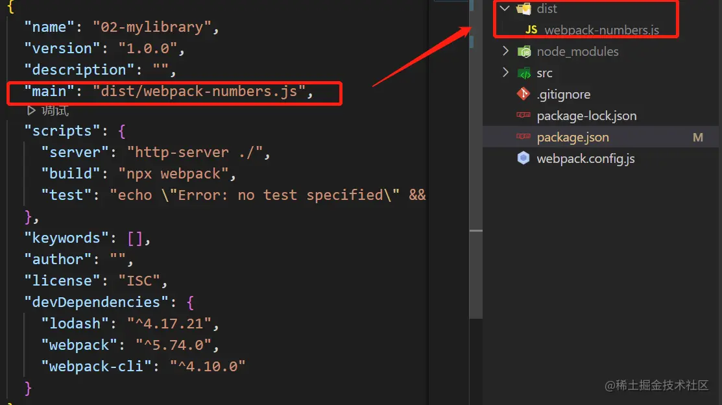The width and height of the screenshot is (722, 405).
Task: Click the "scripts" key
Action: coord(62,131)
